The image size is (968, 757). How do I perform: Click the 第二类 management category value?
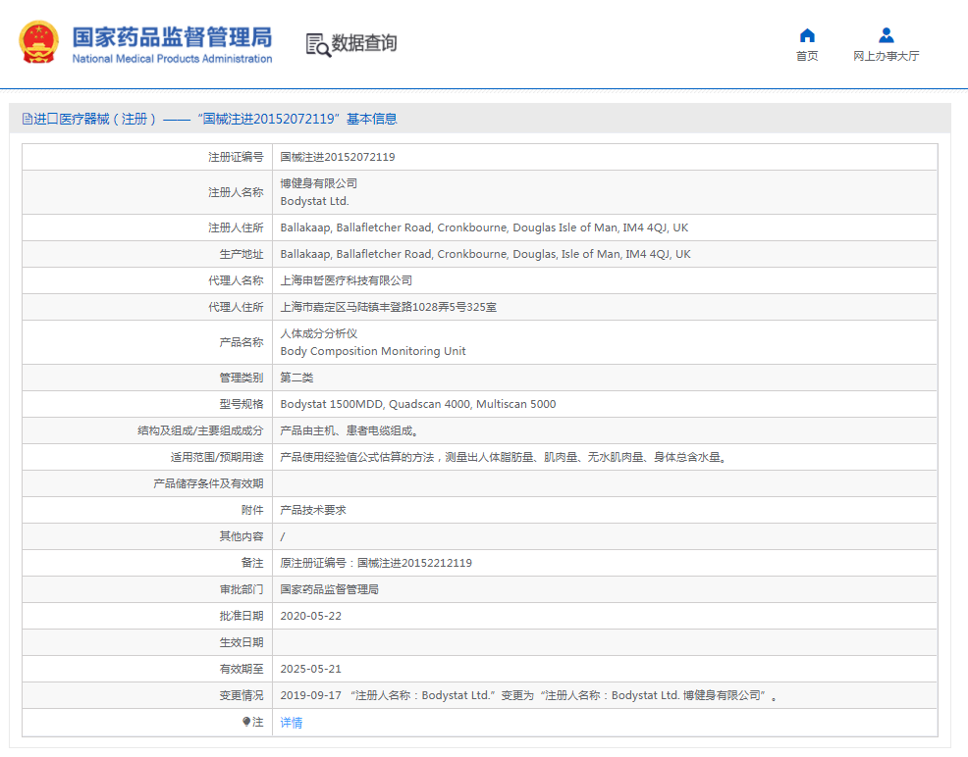coord(296,378)
